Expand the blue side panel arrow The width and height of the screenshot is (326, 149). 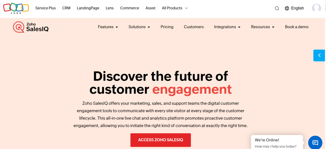pos(319,55)
